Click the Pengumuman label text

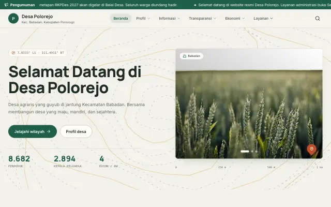point(22,5)
